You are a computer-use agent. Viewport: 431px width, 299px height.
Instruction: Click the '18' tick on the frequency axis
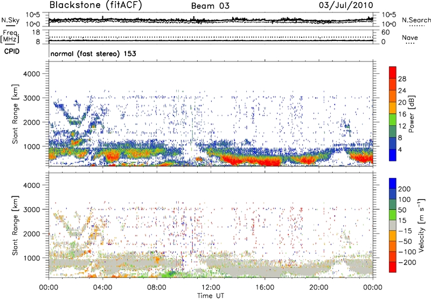[36, 32]
